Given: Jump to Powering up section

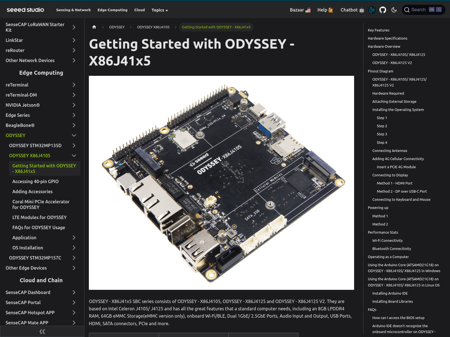Looking at the screenshot, I should click(378, 208).
